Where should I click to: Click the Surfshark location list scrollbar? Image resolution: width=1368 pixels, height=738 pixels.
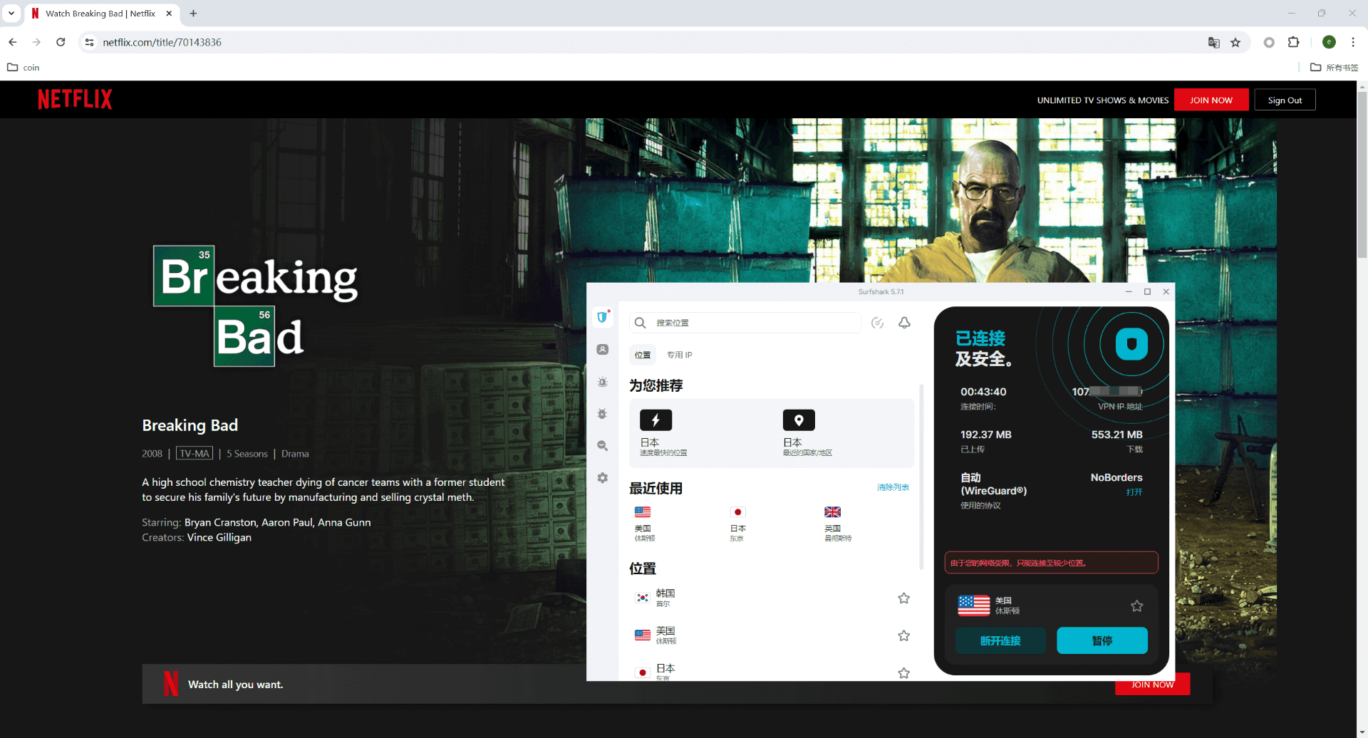coord(921,477)
